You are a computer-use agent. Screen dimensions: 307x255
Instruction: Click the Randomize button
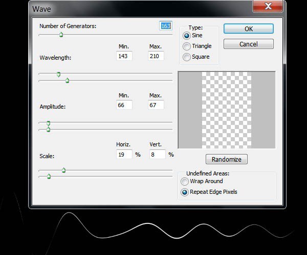tap(226, 159)
